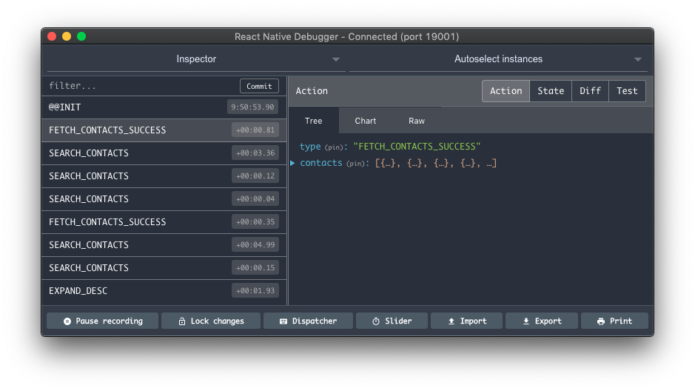
Task: Select the Diff view toggle
Action: [590, 91]
